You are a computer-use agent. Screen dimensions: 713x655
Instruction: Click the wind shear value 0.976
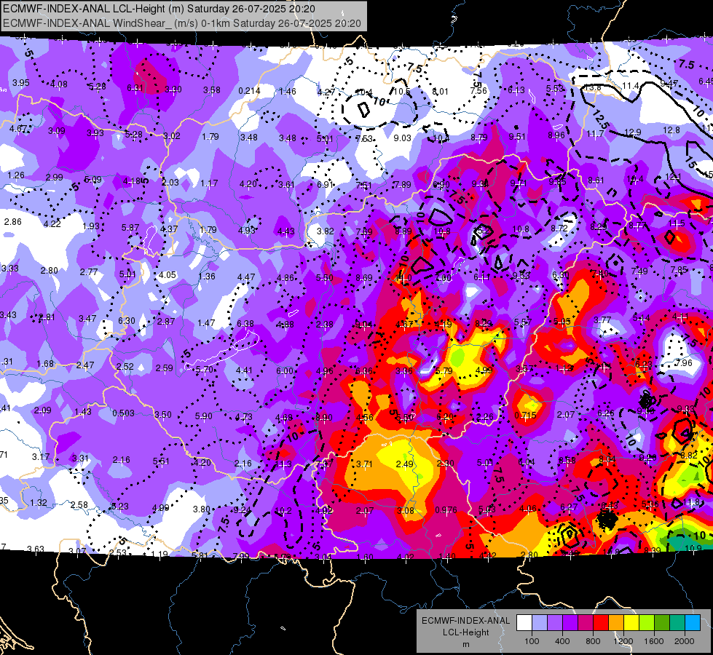pyautogui.click(x=446, y=510)
